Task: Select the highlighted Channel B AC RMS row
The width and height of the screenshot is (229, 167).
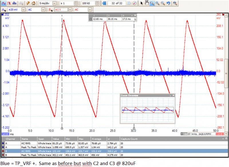Action: click(115, 151)
